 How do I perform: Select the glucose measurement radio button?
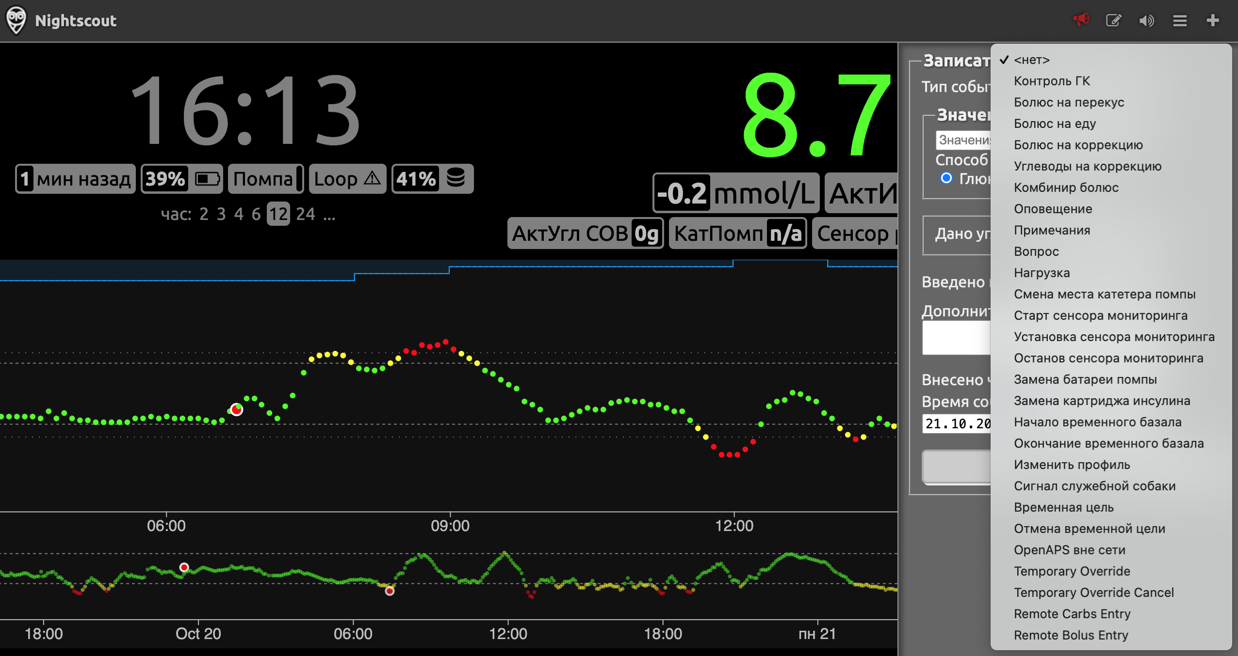tap(946, 178)
